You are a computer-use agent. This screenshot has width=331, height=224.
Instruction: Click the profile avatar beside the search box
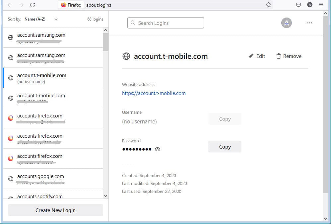[x=287, y=23]
